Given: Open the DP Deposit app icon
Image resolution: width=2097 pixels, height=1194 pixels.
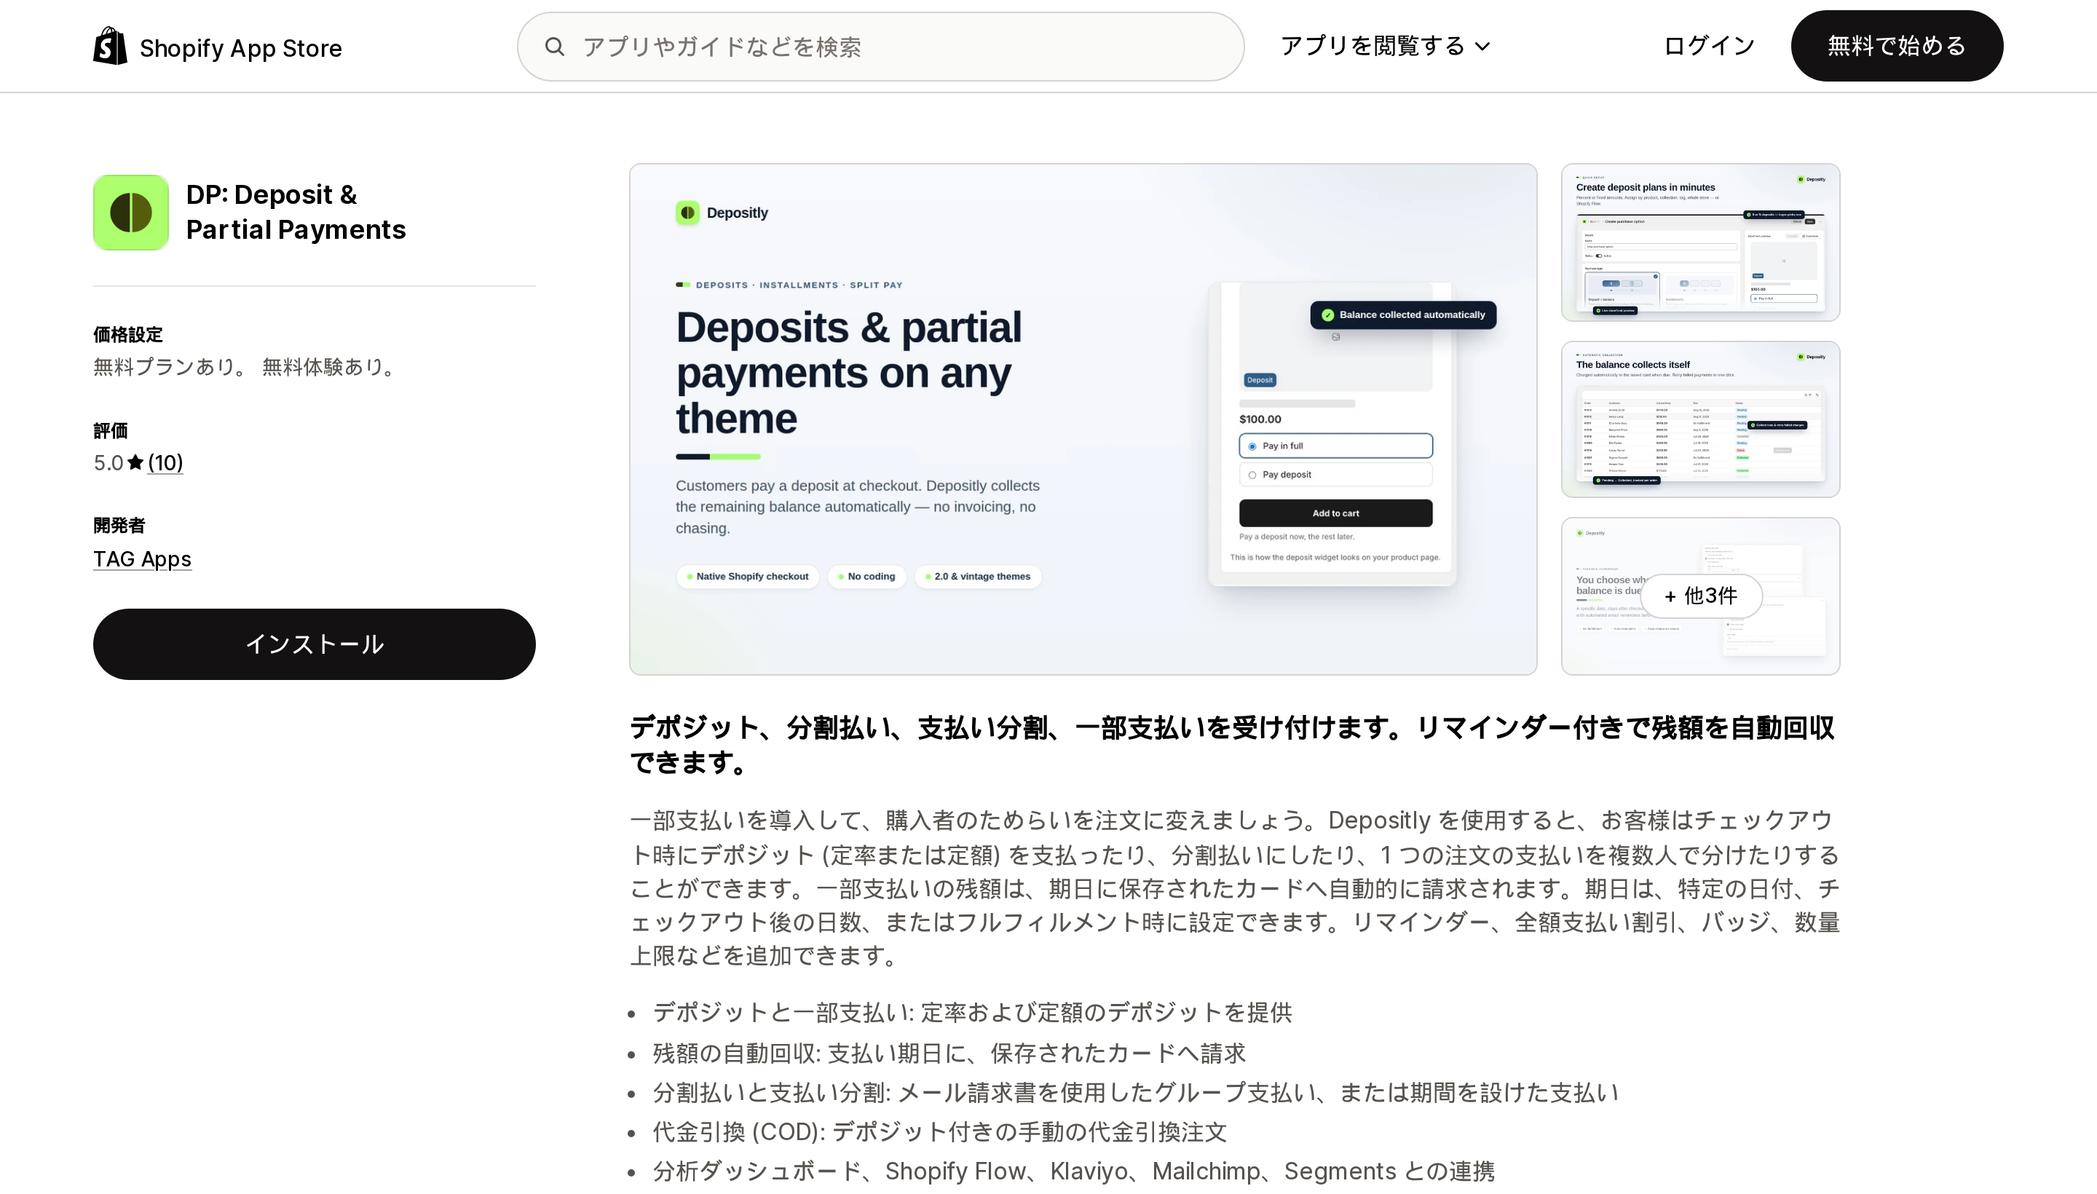Looking at the screenshot, I should (x=131, y=213).
